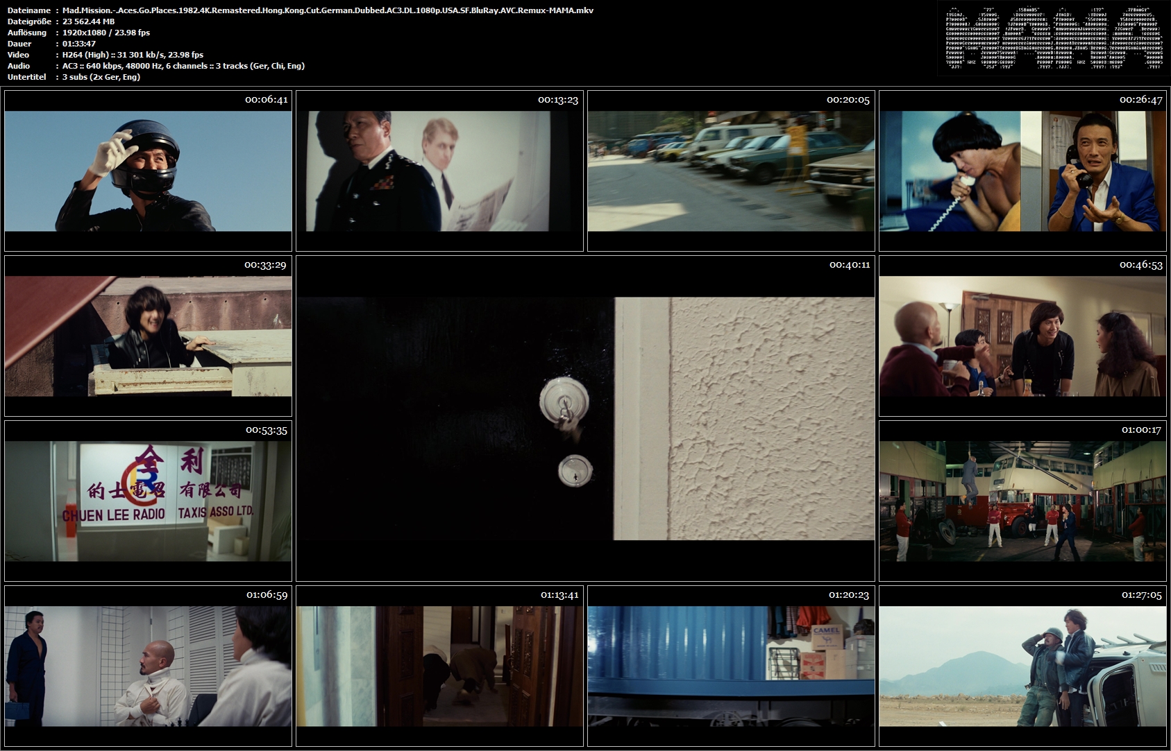1171x751 pixels.
Task: Click the Auflösung label
Action: coord(26,33)
